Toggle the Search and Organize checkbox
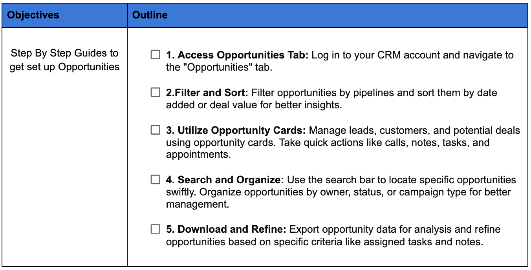 pos(156,180)
